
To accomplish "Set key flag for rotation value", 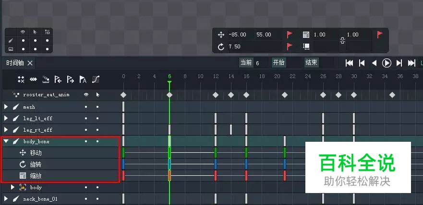I will coord(290,46).
